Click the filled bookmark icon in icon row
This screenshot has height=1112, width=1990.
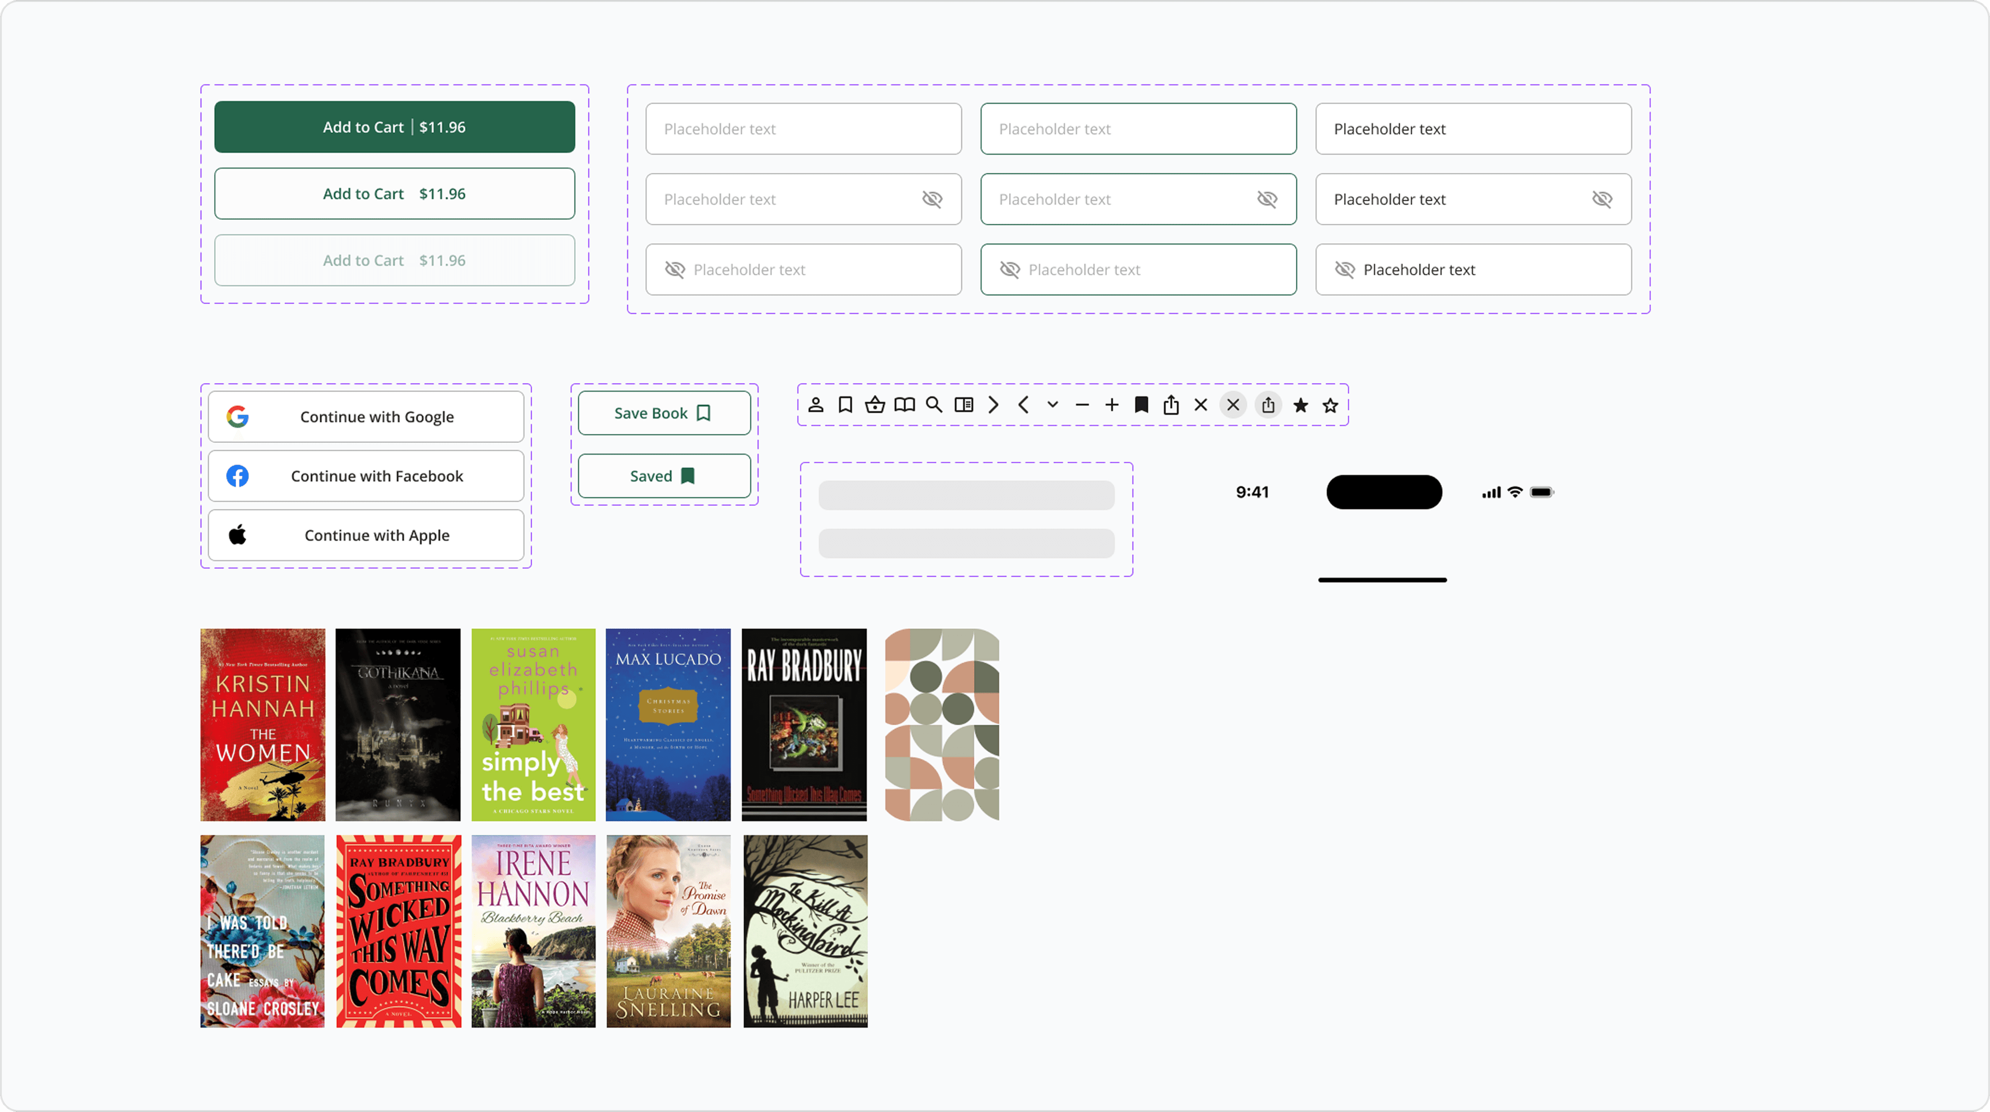click(1141, 405)
